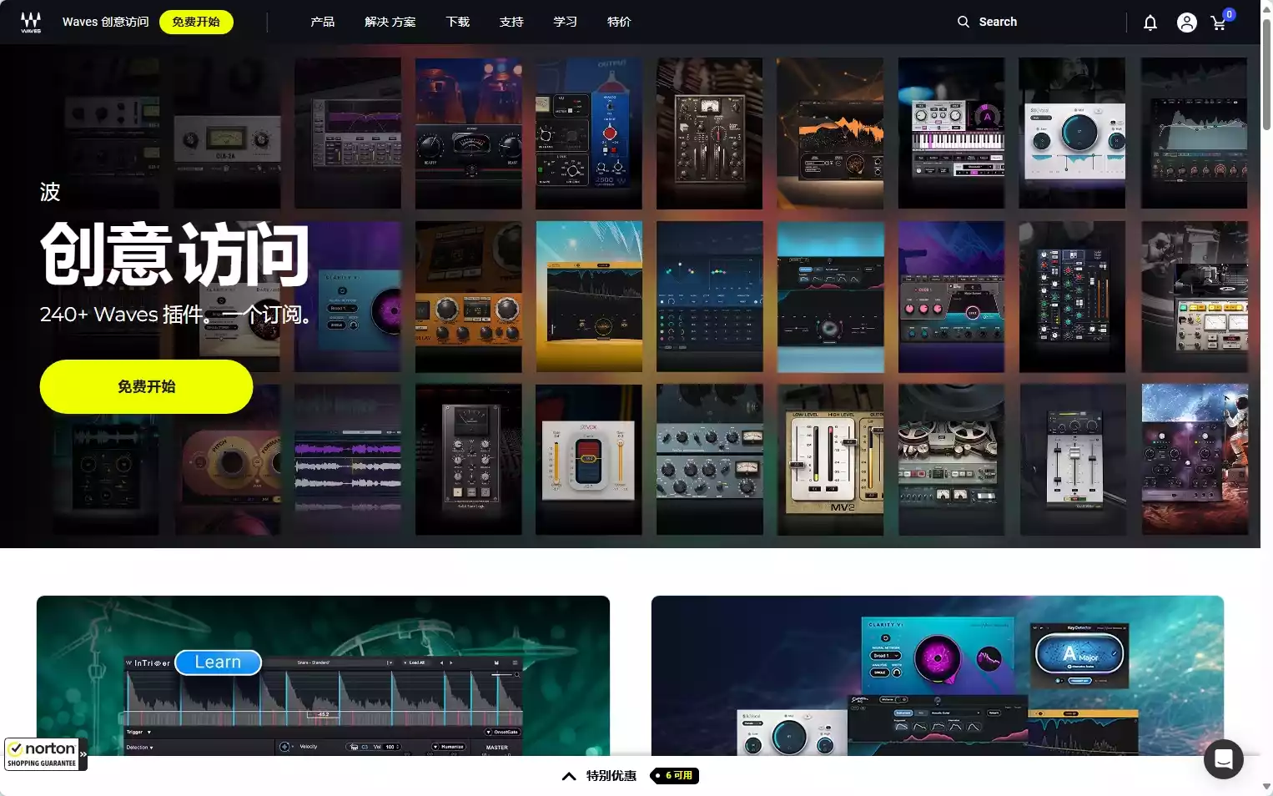Click the scrollbar down arrow
The width and height of the screenshot is (1273, 796).
(x=1266, y=787)
